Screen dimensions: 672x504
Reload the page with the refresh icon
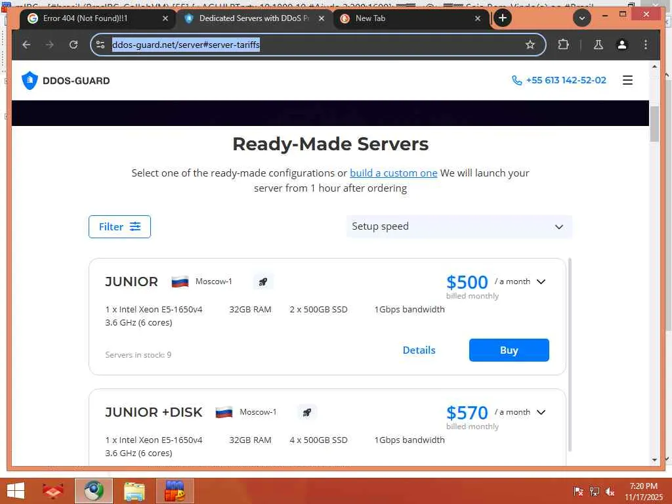tap(73, 45)
